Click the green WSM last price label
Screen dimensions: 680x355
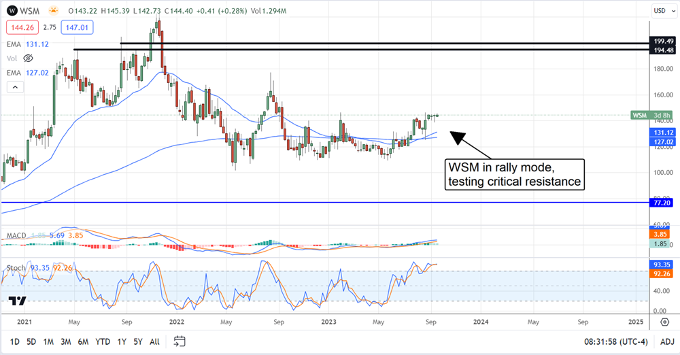coord(651,116)
